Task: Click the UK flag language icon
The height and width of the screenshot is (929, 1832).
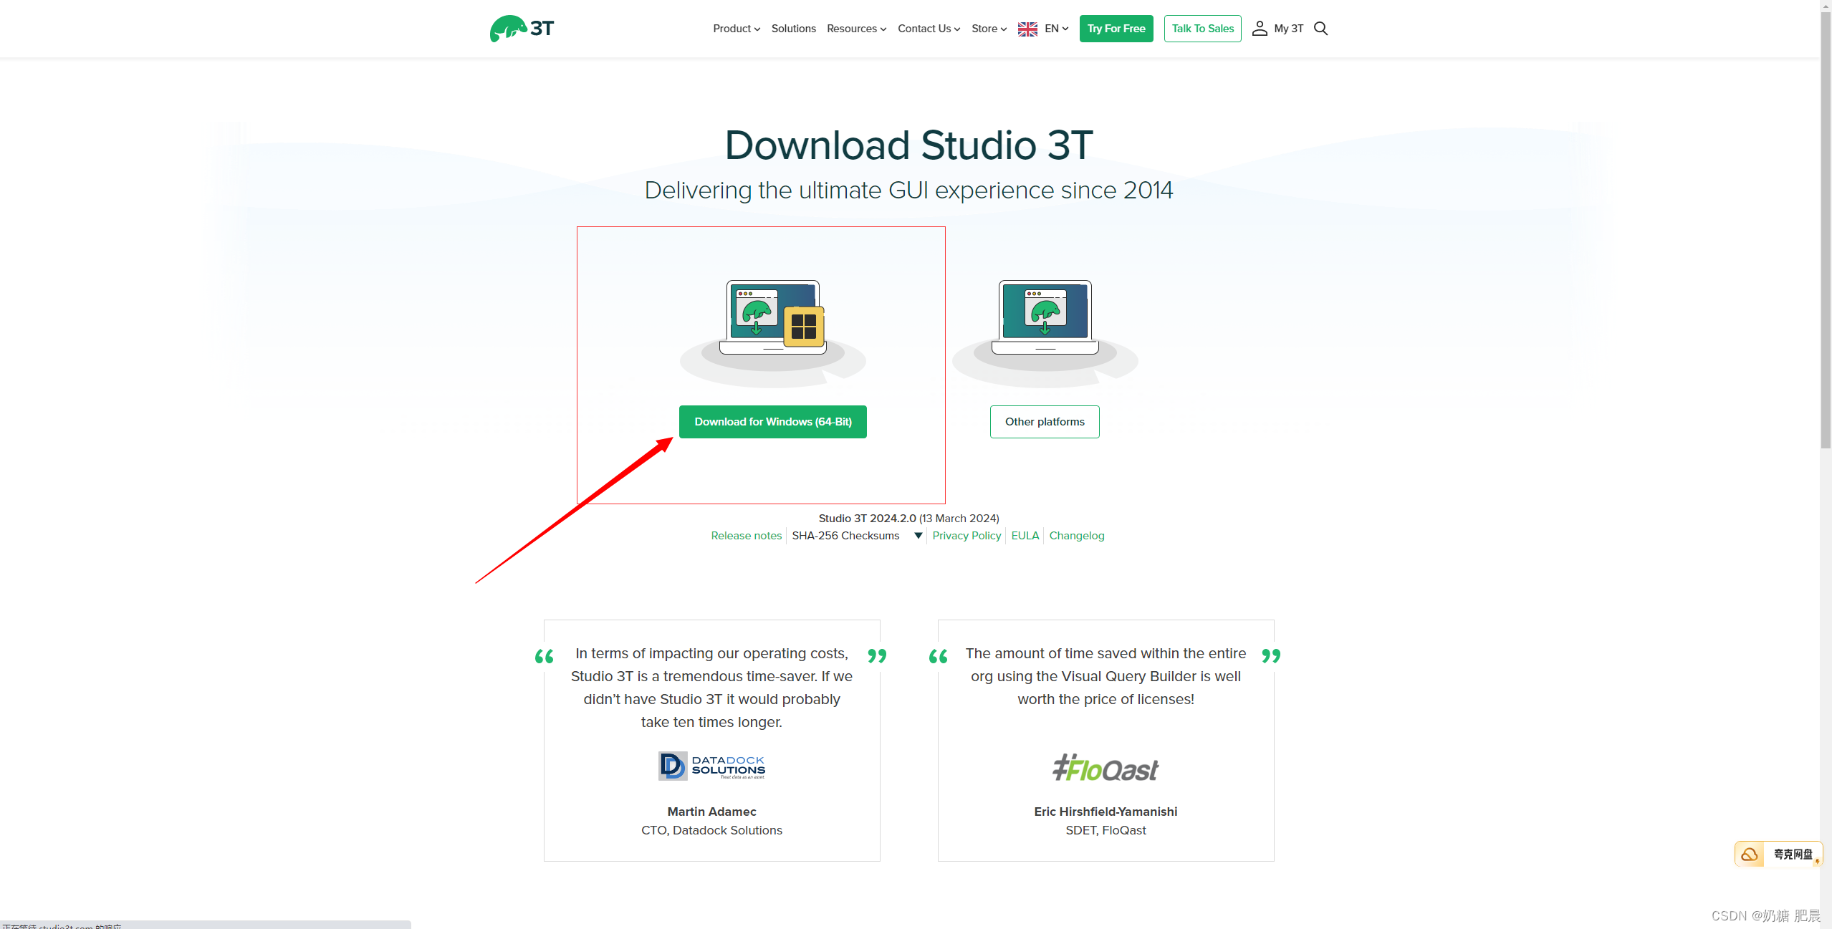Action: pos(1027,29)
